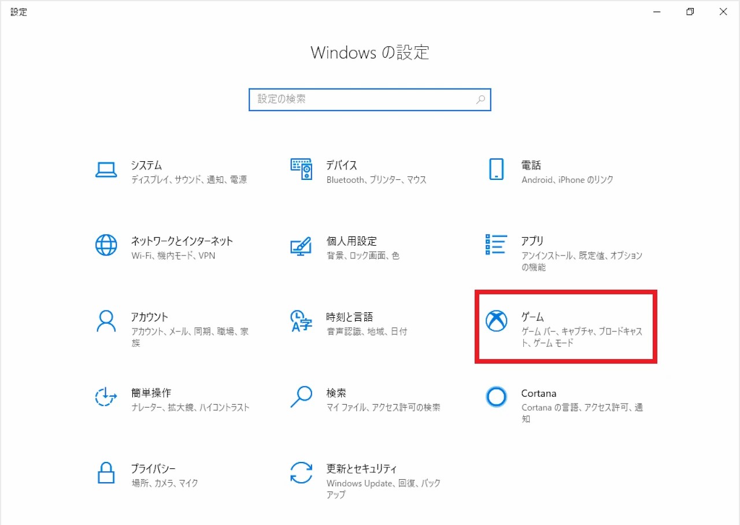The image size is (740, 525).
Task: Click 'アカウント、メール、同期、職場、家族' description
Action: click(190, 337)
